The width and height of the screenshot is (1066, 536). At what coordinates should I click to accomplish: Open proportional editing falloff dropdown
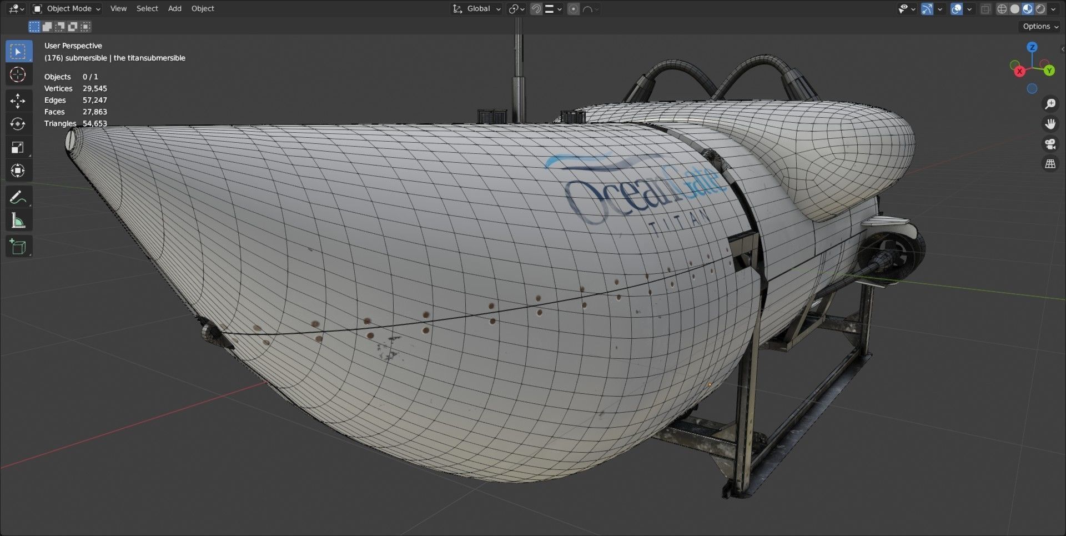[x=590, y=9]
